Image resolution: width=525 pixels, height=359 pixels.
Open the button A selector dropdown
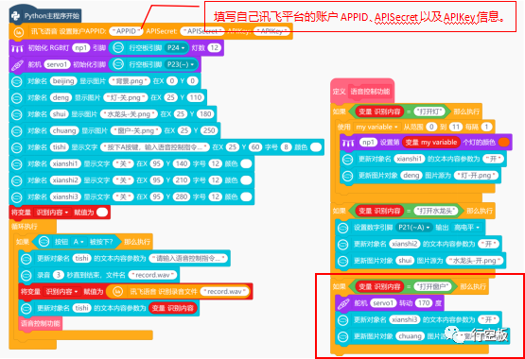[79, 242]
